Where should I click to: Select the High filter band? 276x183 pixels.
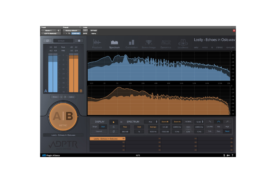click(228, 127)
